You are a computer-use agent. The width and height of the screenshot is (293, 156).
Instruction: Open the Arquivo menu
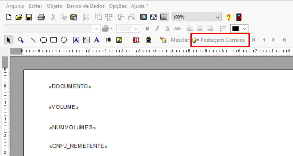coord(15,6)
